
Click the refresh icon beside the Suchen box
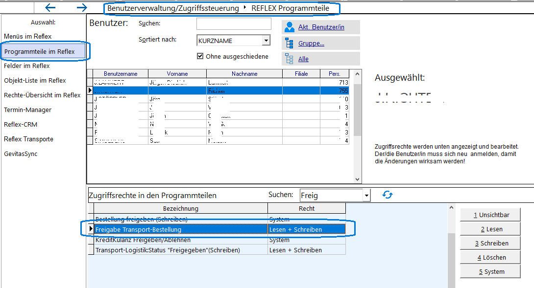point(387,195)
